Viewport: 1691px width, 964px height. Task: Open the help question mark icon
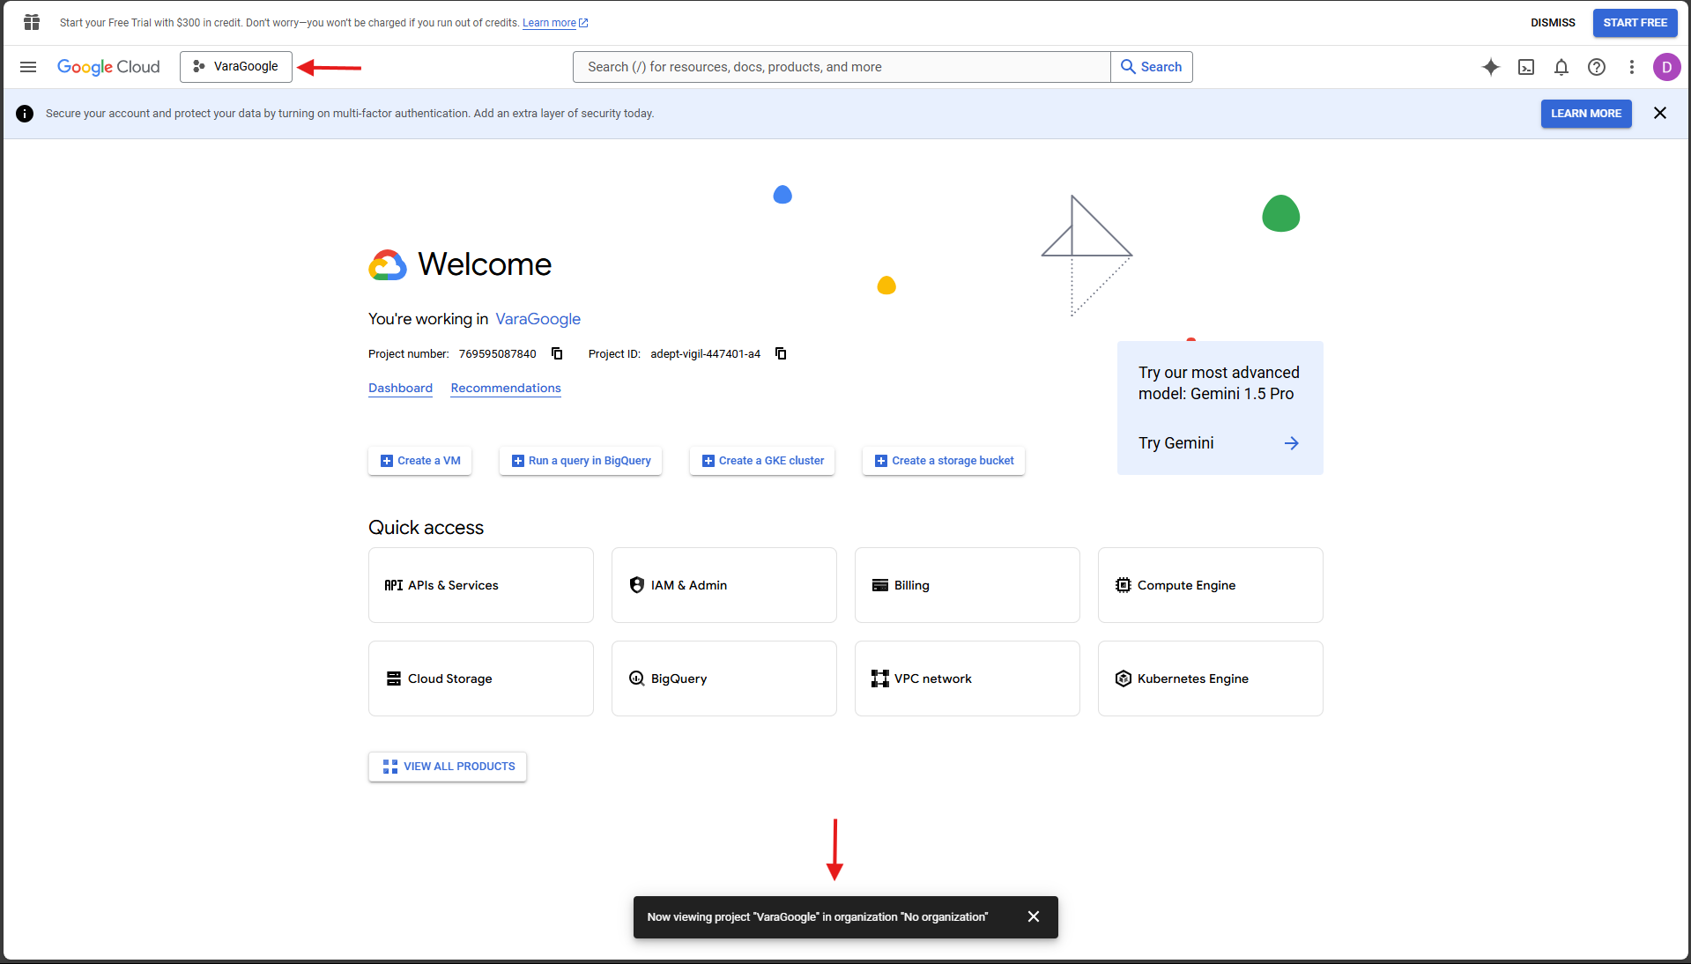point(1597,67)
